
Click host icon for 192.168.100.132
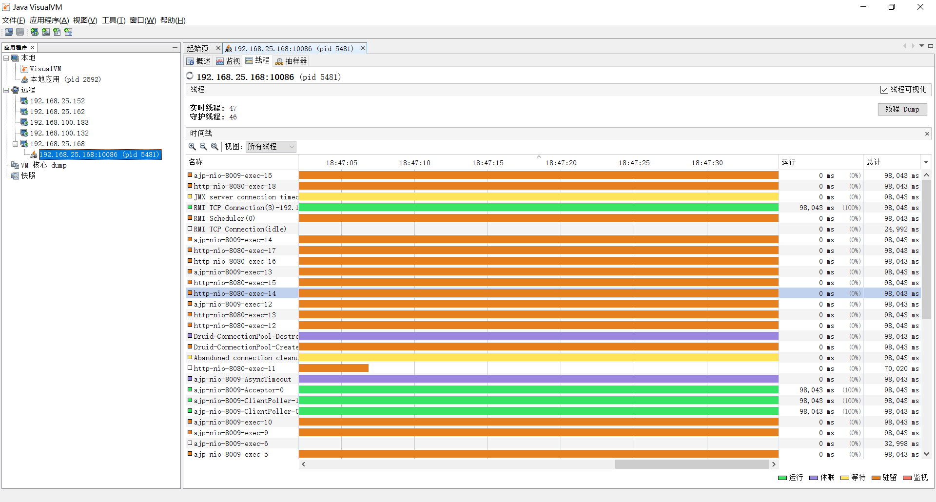tap(24, 133)
